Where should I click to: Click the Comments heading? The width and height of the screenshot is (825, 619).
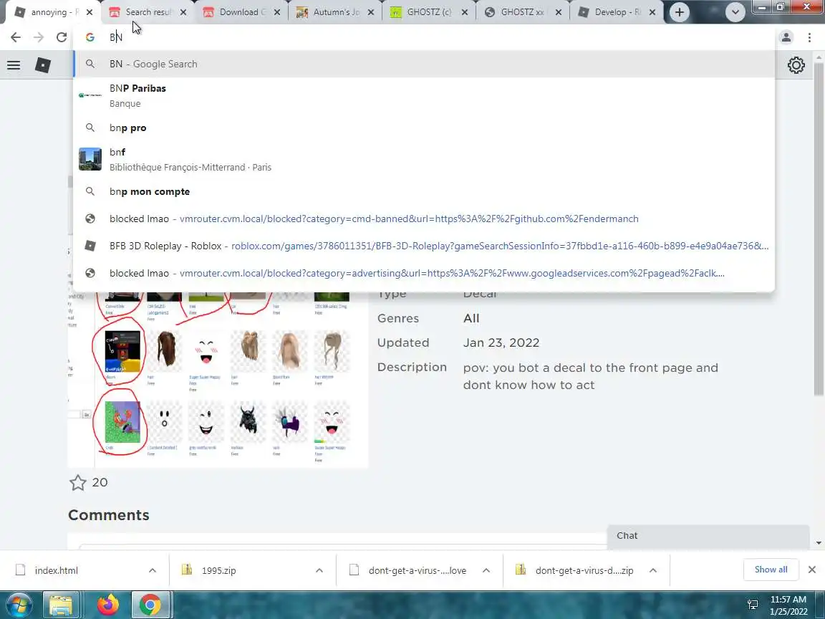click(x=109, y=515)
